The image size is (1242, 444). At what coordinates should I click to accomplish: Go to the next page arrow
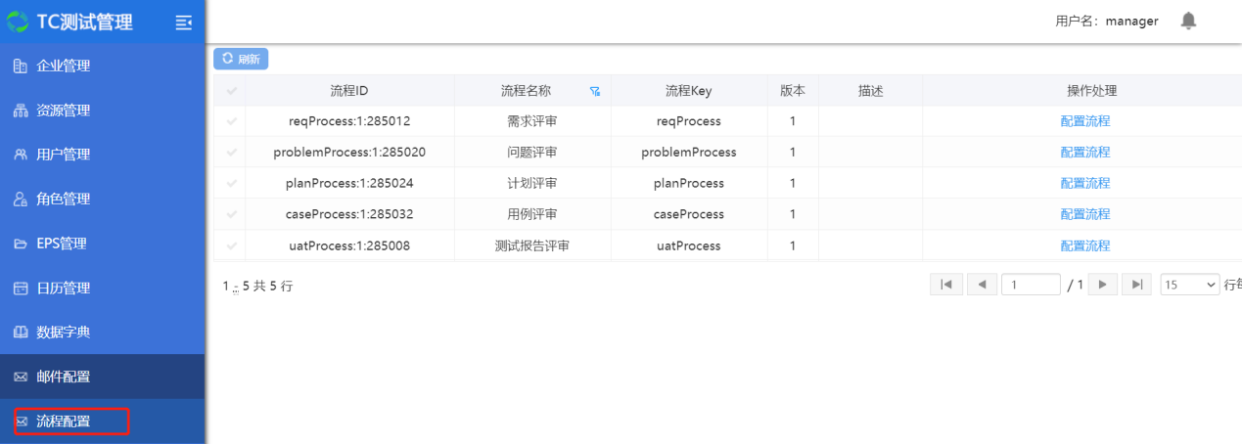[x=1103, y=285]
